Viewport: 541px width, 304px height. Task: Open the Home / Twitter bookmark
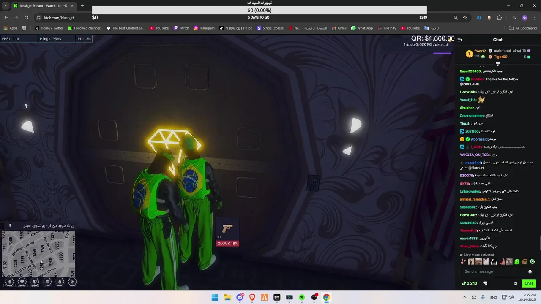pyautogui.click(x=49, y=28)
